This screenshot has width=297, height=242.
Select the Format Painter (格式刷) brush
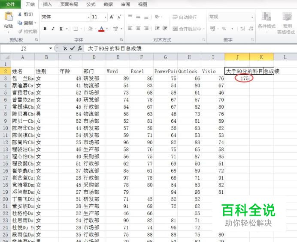pos(20,31)
